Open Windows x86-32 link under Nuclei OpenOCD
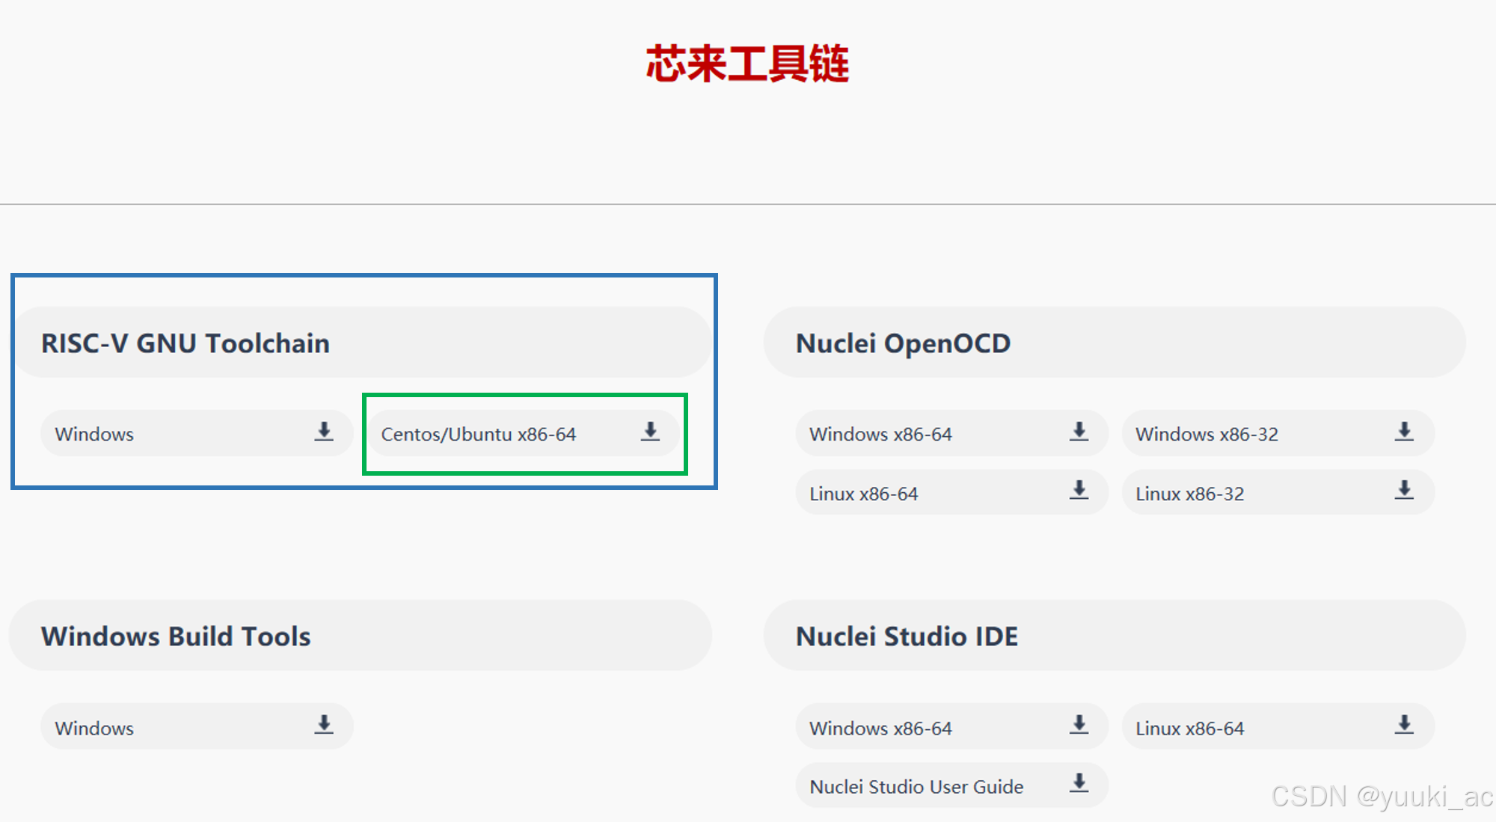1496x822 pixels. click(1278, 433)
